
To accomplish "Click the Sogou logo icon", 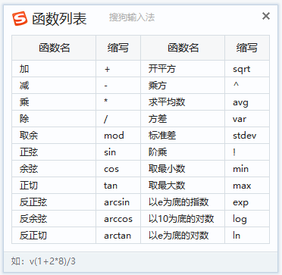I will tap(20, 18).
